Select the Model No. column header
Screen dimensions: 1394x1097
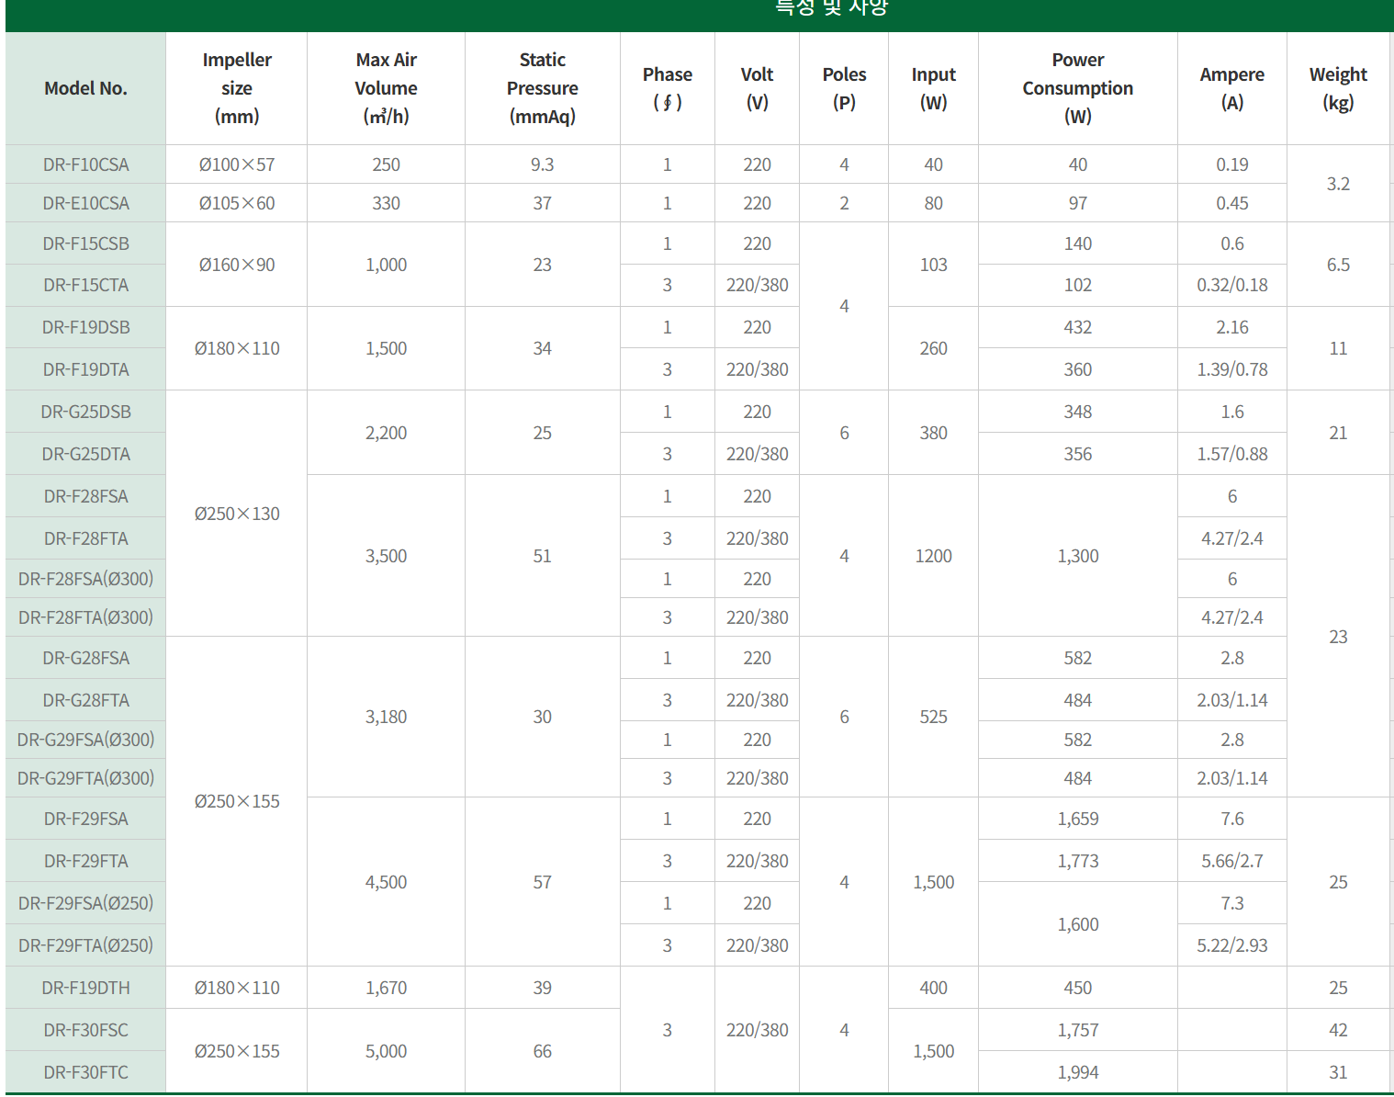coord(85,88)
